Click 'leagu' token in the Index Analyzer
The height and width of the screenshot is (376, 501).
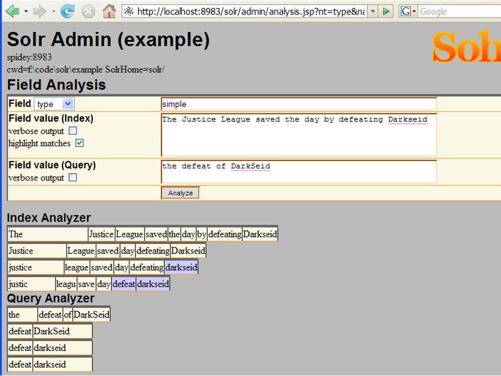click(x=66, y=284)
